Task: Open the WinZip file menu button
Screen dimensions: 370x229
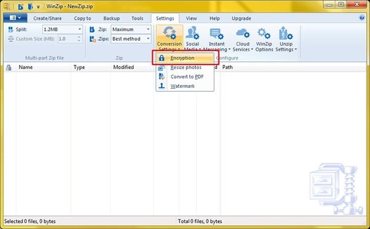Action: click(x=15, y=18)
